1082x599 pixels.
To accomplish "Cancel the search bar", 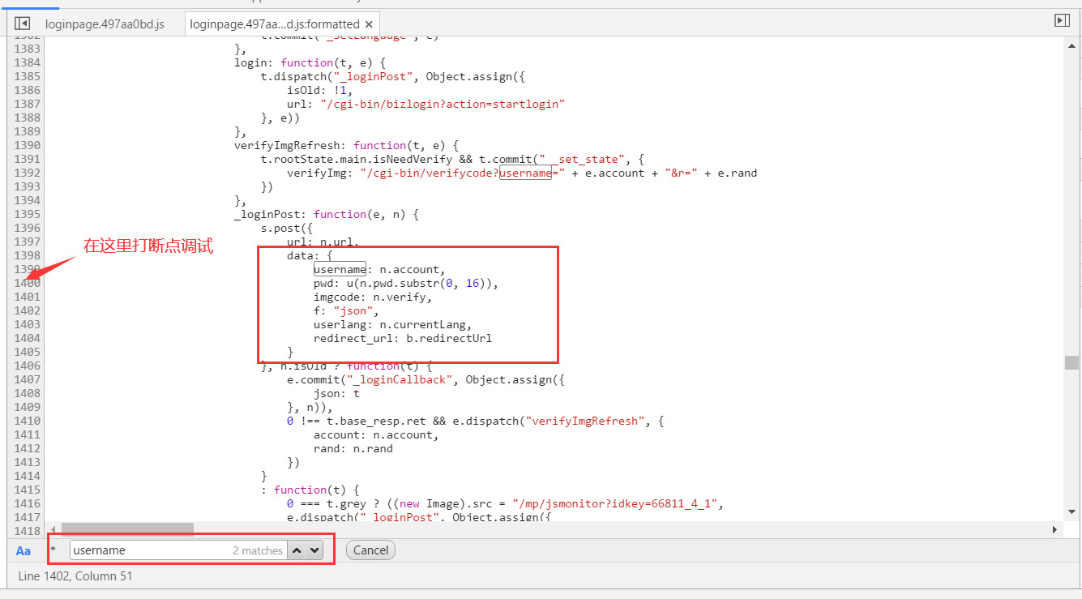I will coord(370,550).
